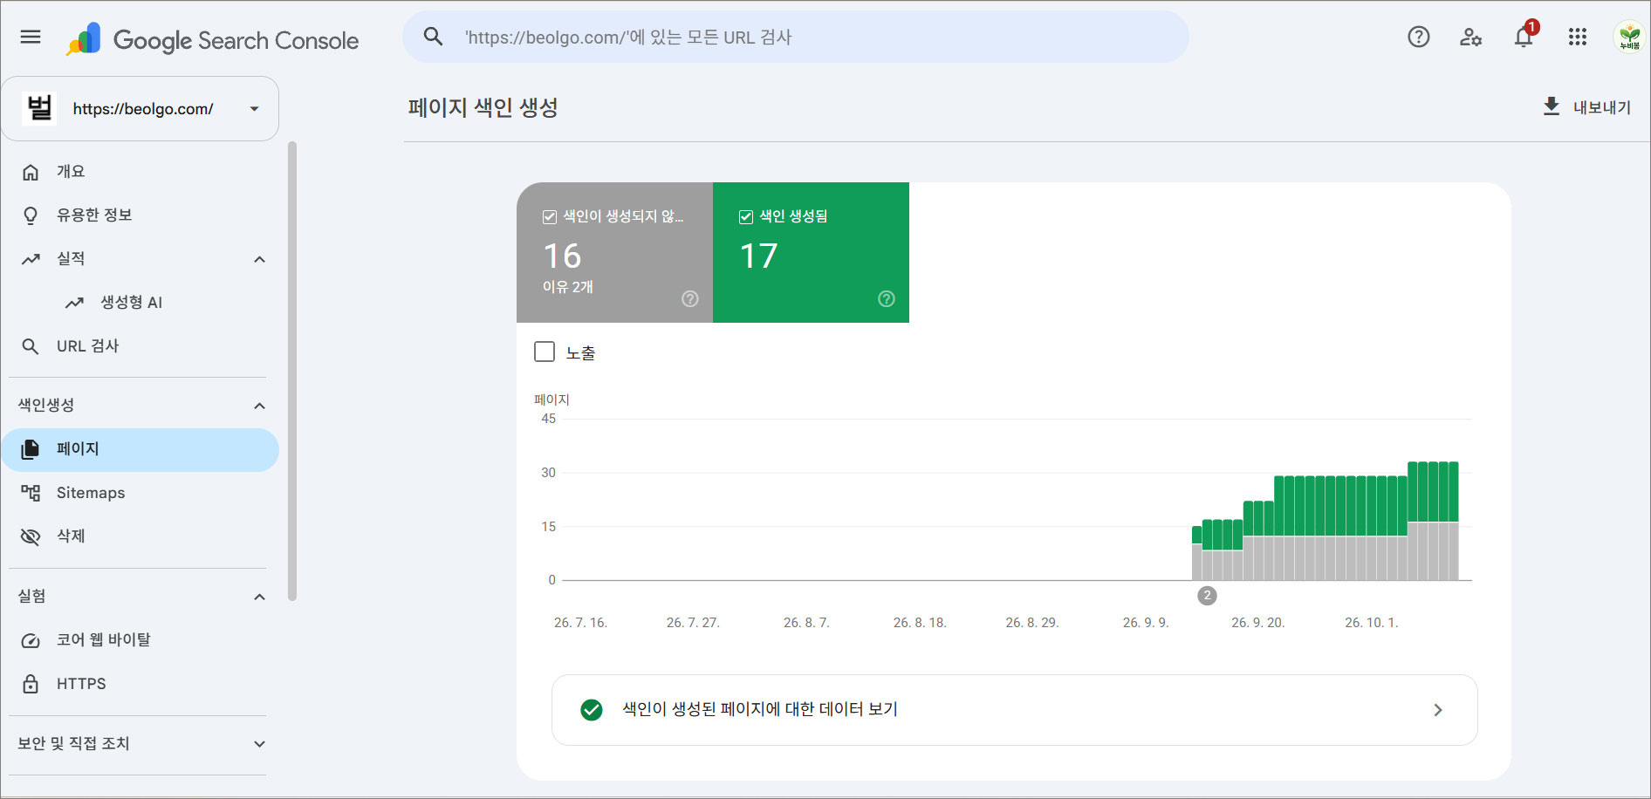Screen dimensions: 1651x799
Task: Open the 삭제 menu item
Action: coord(140,536)
